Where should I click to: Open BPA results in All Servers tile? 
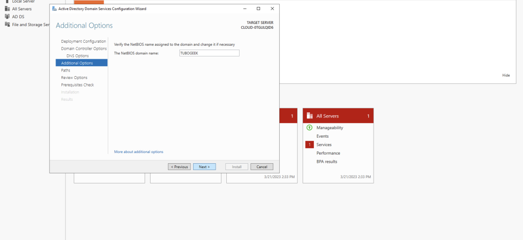327,162
